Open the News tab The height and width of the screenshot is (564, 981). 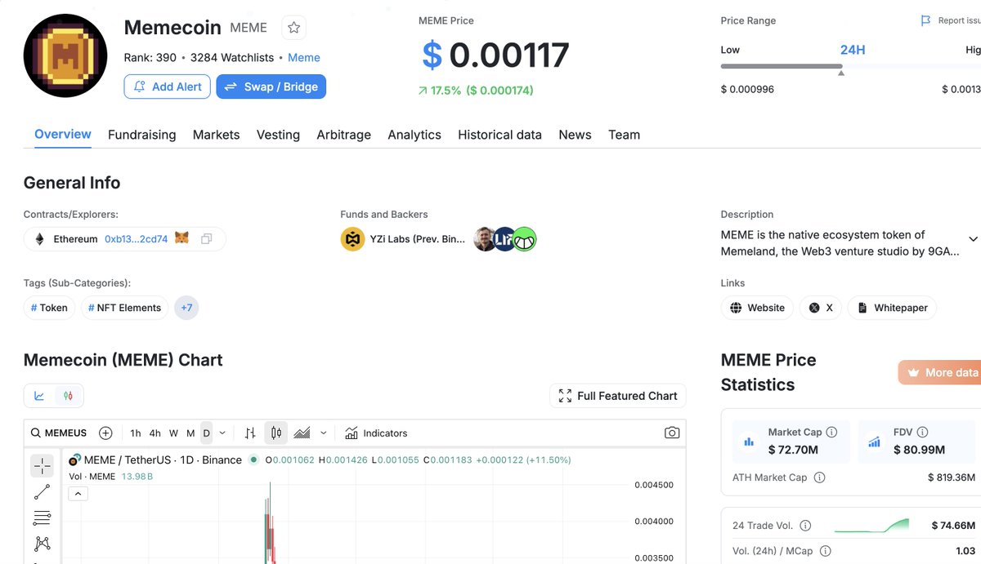[575, 135]
